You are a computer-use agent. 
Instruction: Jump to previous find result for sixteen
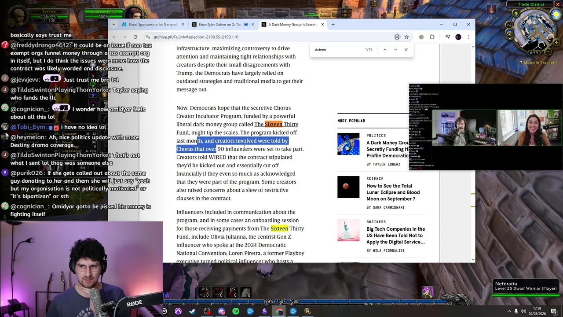(385, 50)
